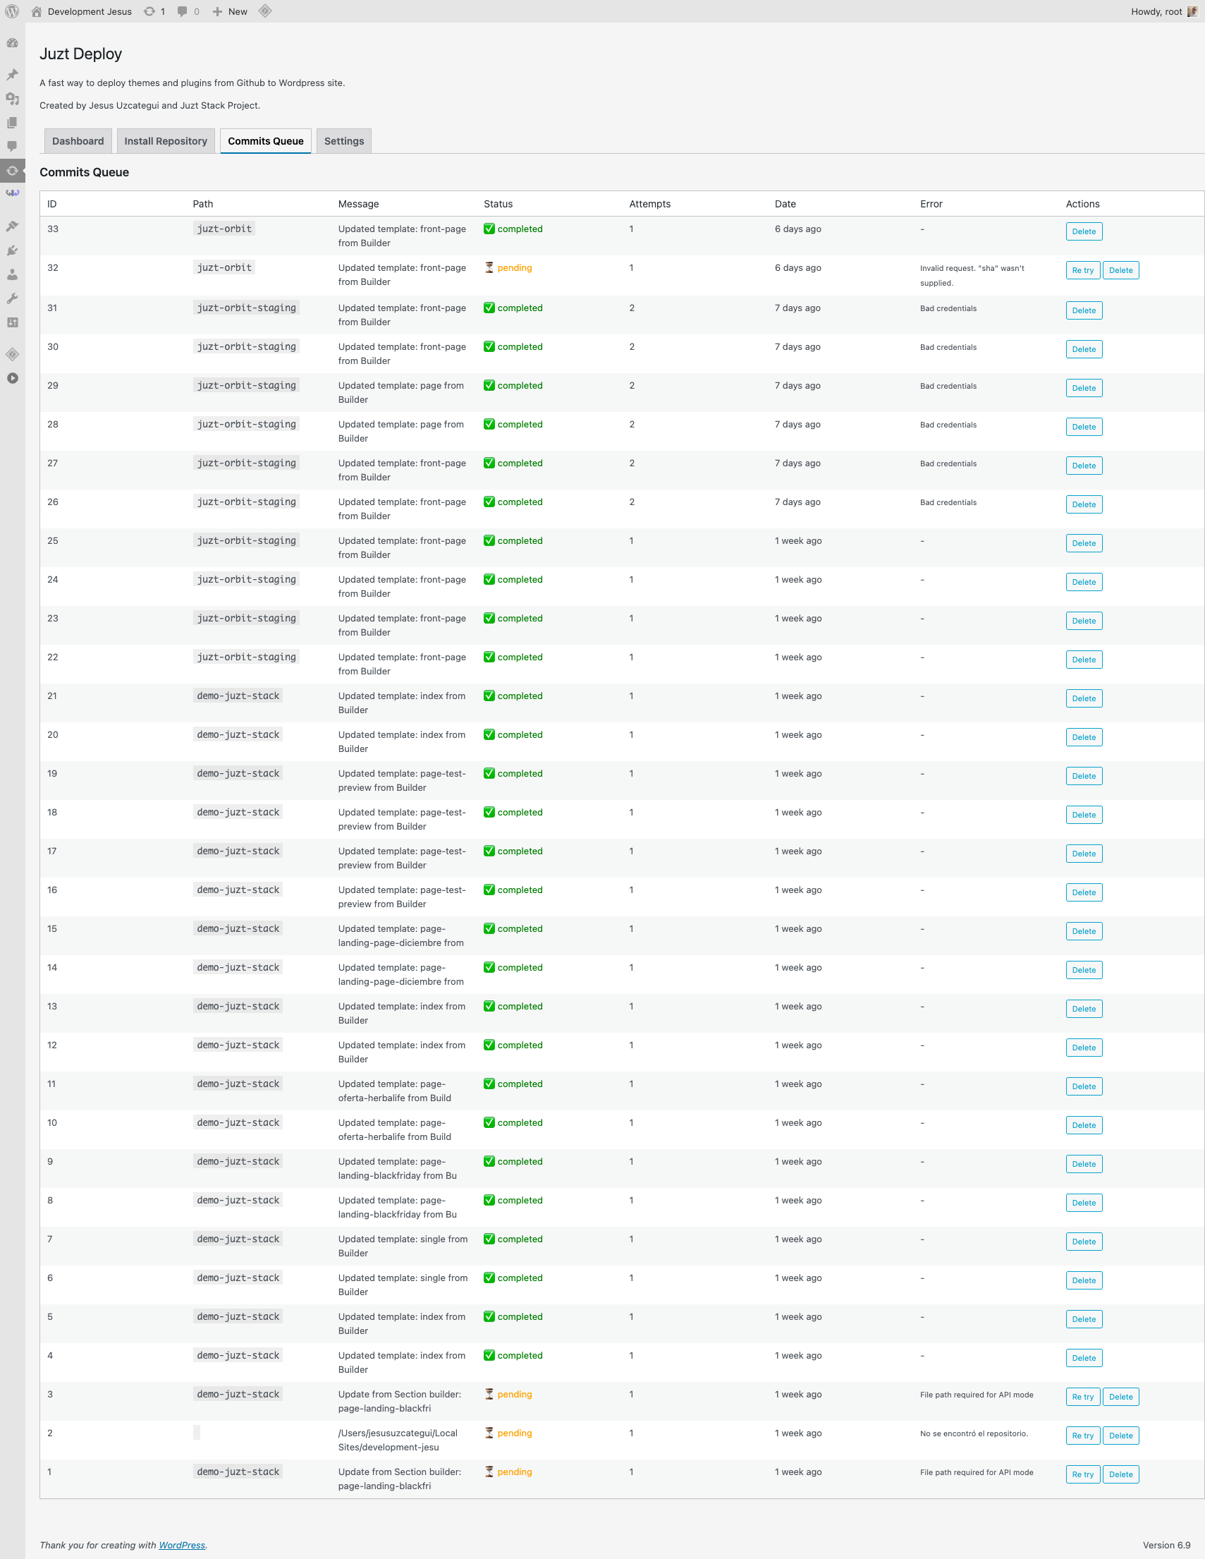Click completed checkmark icon in row 33

click(489, 229)
